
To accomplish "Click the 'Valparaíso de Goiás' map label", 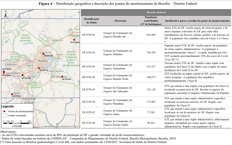I will pos(29,101).
